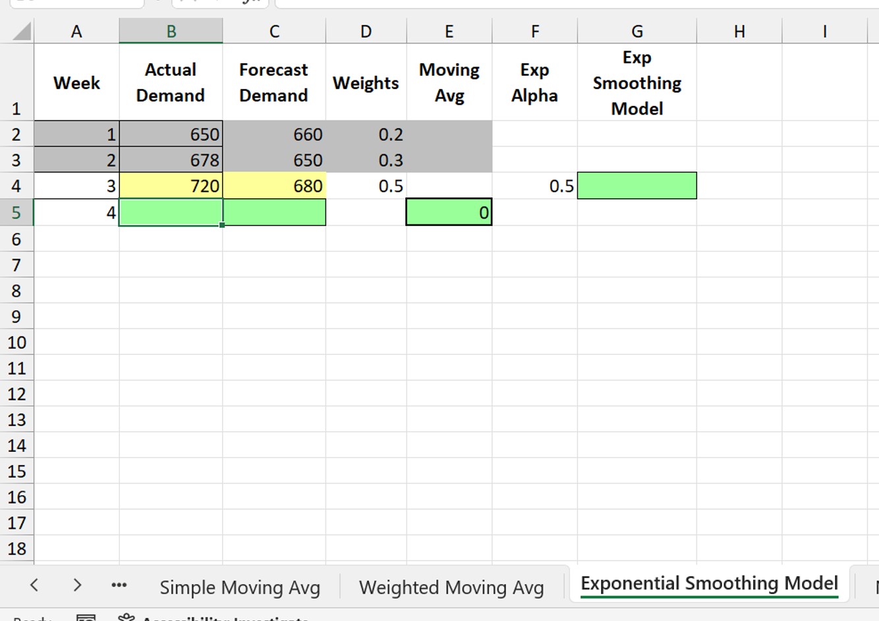Click the next sheet navigation arrow
The image size is (879, 621).
(77, 585)
